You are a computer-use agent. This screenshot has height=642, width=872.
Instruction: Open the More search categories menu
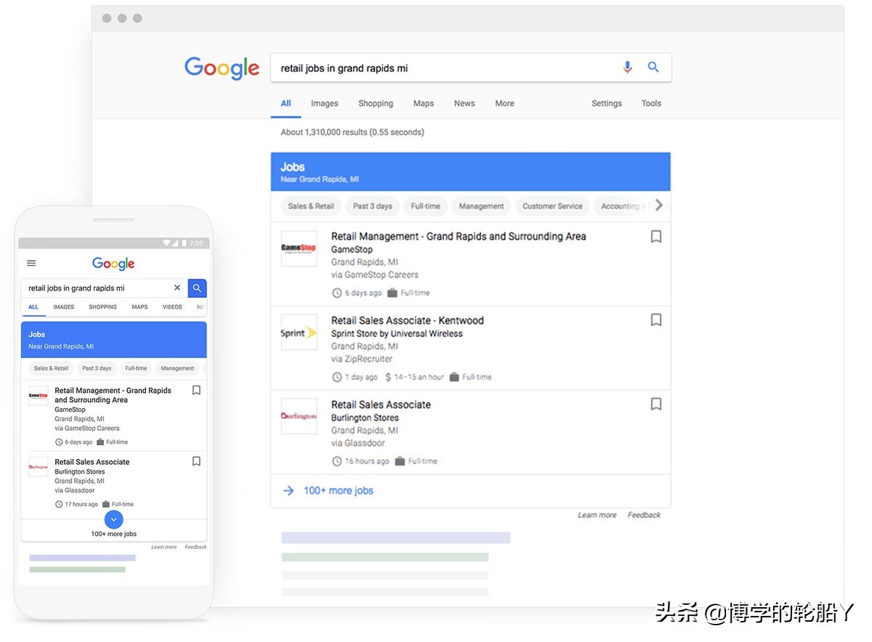tap(504, 103)
